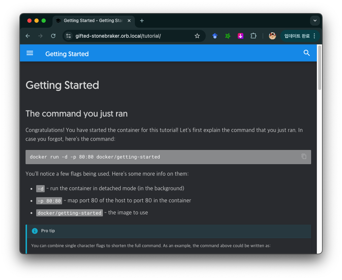Click the -d flag code text
The width and height of the screenshot is (342, 280).
(40, 189)
